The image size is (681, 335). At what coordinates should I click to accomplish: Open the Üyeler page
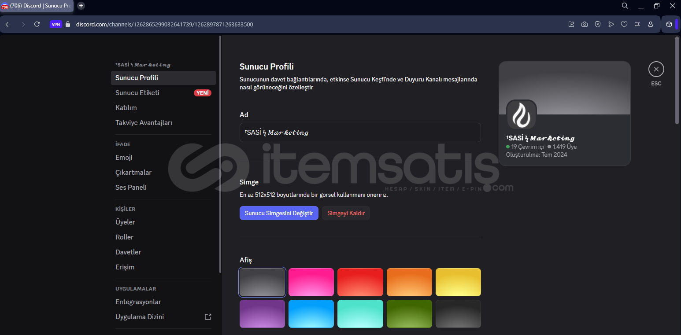click(x=163, y=222)
